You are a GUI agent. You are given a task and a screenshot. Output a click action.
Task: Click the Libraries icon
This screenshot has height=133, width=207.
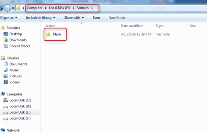tap(3, 58)
